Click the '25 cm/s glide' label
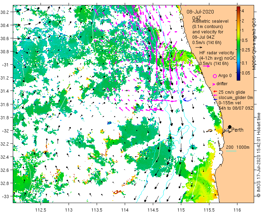The image size is (263, 213). point(232,92)
